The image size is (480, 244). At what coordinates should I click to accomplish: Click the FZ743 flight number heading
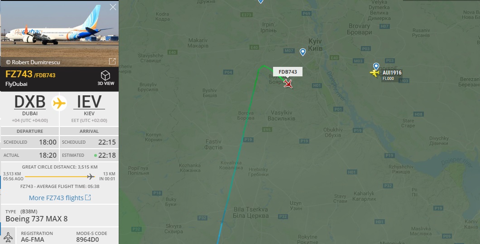(19, 74)
